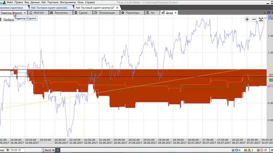
Task: Open the Окна menu
Action: tap(80, 3)
